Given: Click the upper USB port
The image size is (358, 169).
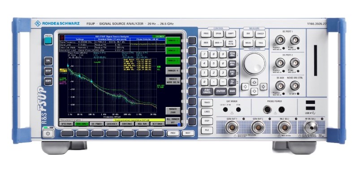Looking at the screenshot, I should (311, 102).
